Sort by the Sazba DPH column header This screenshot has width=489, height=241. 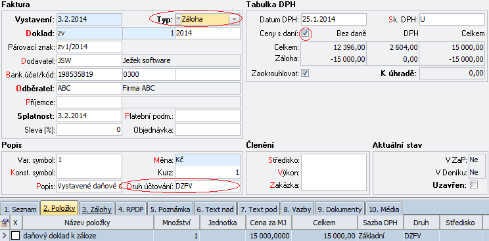pos(380,223)
